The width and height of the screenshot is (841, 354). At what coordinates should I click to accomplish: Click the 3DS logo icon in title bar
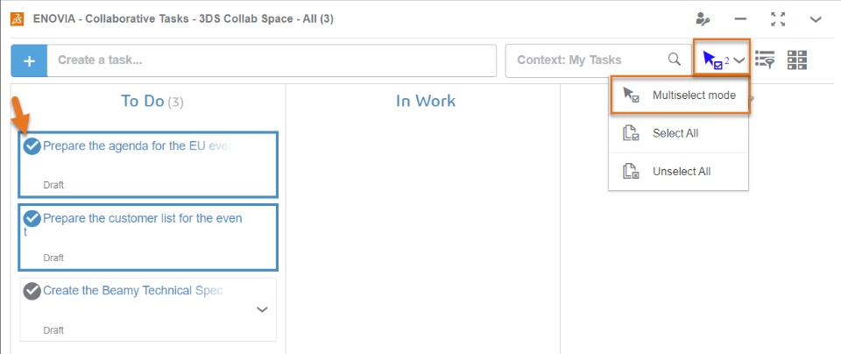coord(18,18)
